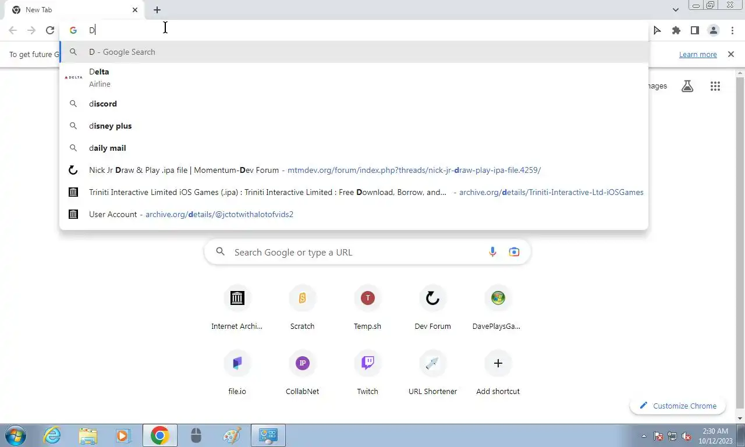The height and width of the screenshot is (447, 745).
Task: Click the Add shortcut button
Action: 498,374
